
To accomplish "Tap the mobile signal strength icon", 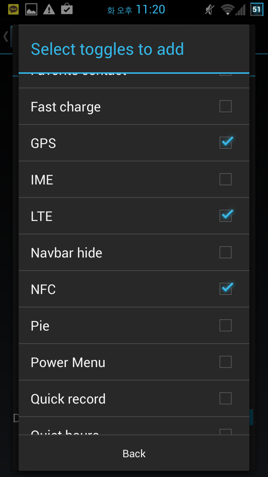I will 240,9.
